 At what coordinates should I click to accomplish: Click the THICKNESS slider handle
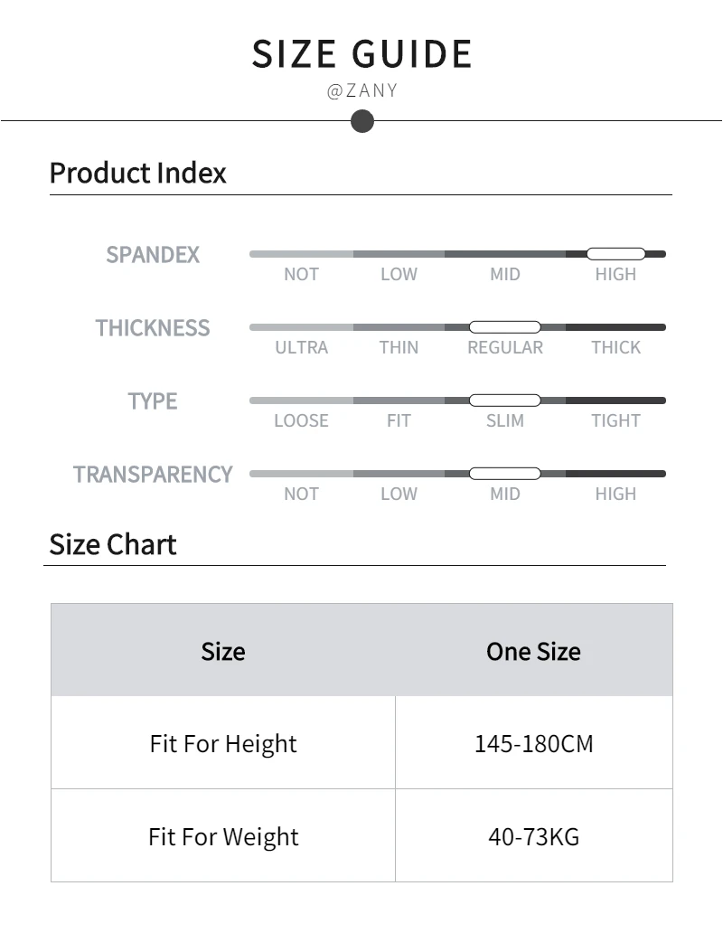click(x=504, y=327)
